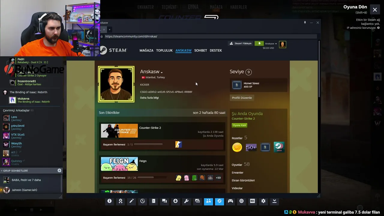
Task: Open the Counter-Strike 2 game banner
Action: [x=119, y=131]
